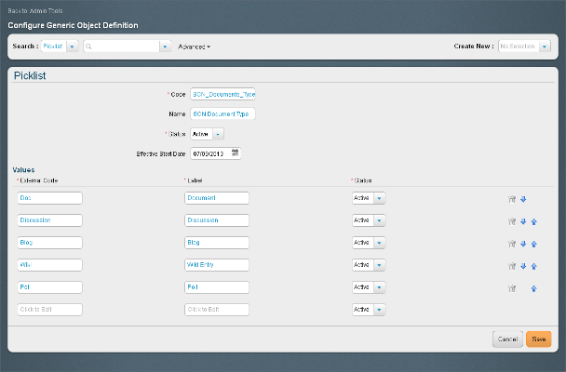Edit the Discussion external code field
Viewport: 566px width, 372px height.
point(50,220)
